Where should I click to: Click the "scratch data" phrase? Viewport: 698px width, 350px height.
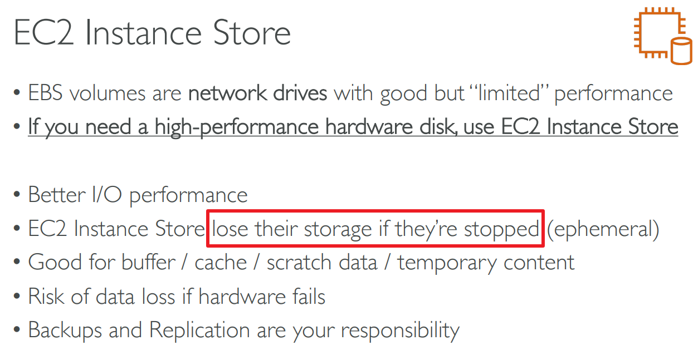click(322, 262)
